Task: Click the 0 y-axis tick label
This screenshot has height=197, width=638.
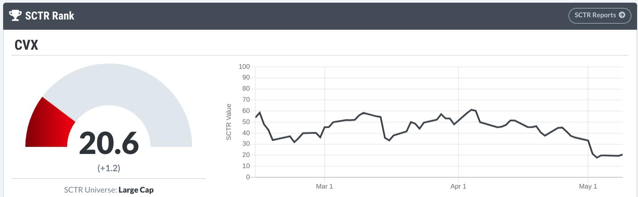Action: pos(248,177)
